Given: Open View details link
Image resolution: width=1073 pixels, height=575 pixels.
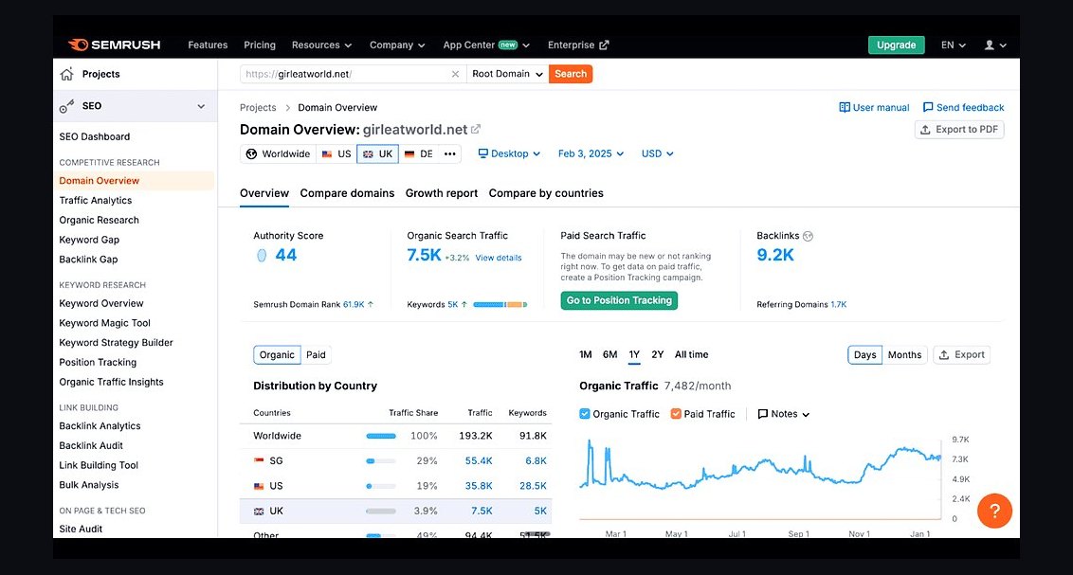Looking at the screenshot, I should pyautogui.click(x=499, y=258).
